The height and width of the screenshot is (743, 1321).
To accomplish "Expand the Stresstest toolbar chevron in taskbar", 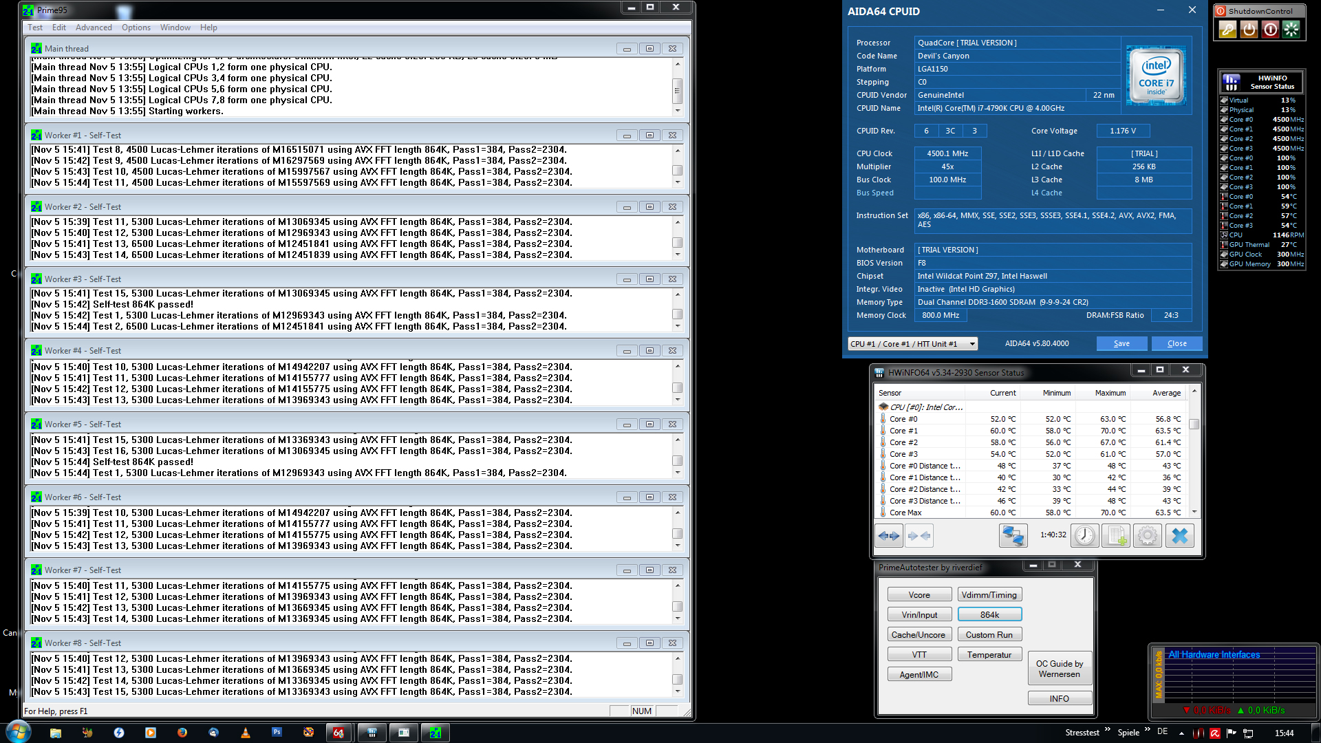I will 1107,730.
